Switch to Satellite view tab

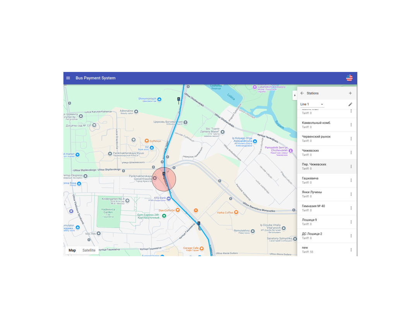(89, 250)
